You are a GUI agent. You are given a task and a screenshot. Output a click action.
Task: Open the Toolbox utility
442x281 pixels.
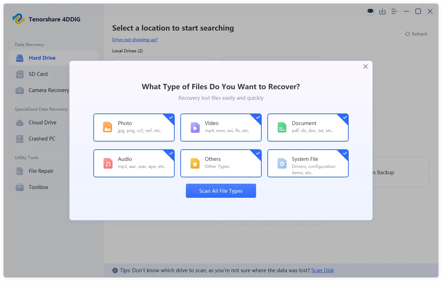pos(38,187)
